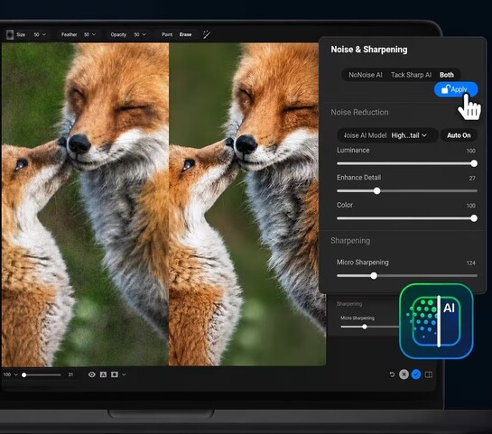
Task: Expand the Noise AI Model dropdown
Action: click(409, 135)
